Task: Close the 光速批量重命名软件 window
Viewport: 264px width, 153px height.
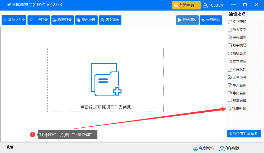Action: (x=256, y=5)
